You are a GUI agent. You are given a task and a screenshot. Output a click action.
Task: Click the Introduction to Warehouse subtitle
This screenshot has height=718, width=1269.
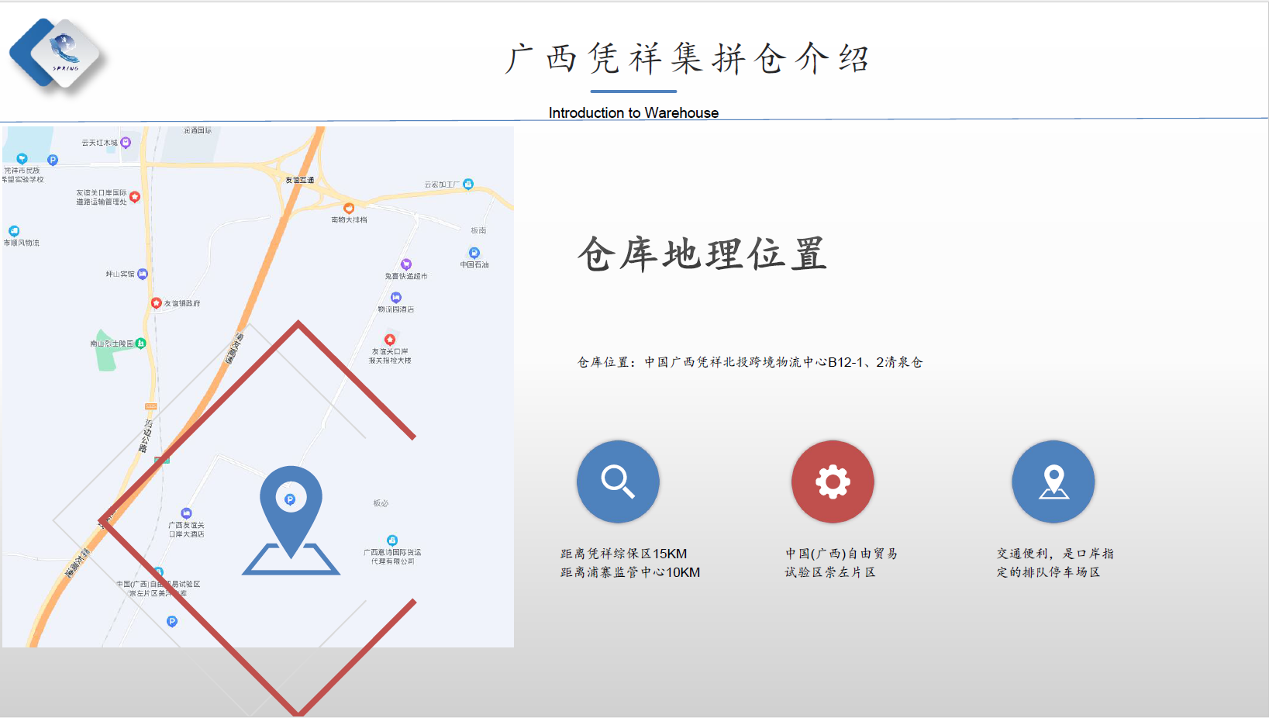tap(633, 112)
